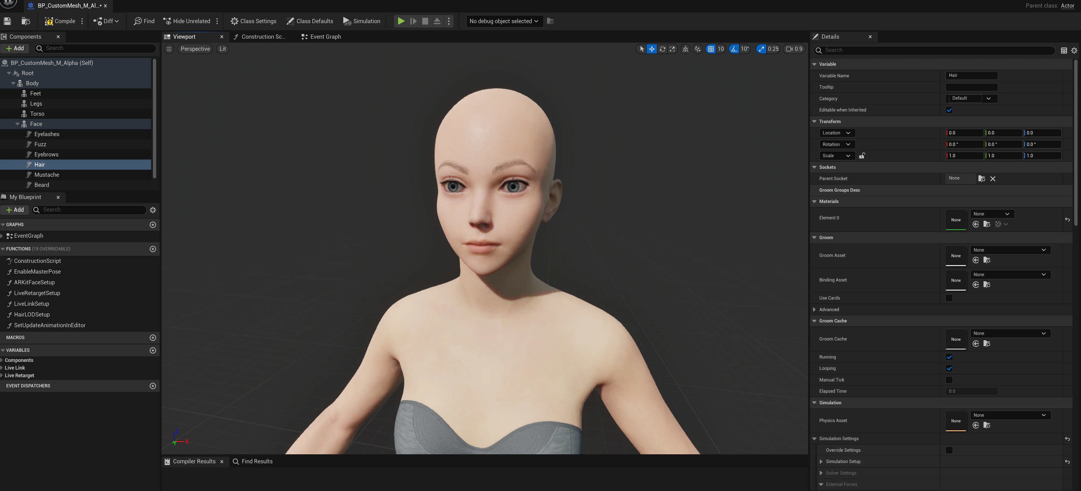Open My Blueprint settings gear
Viewport: 1081px width, 491px height.
click(x=153, y=210)
